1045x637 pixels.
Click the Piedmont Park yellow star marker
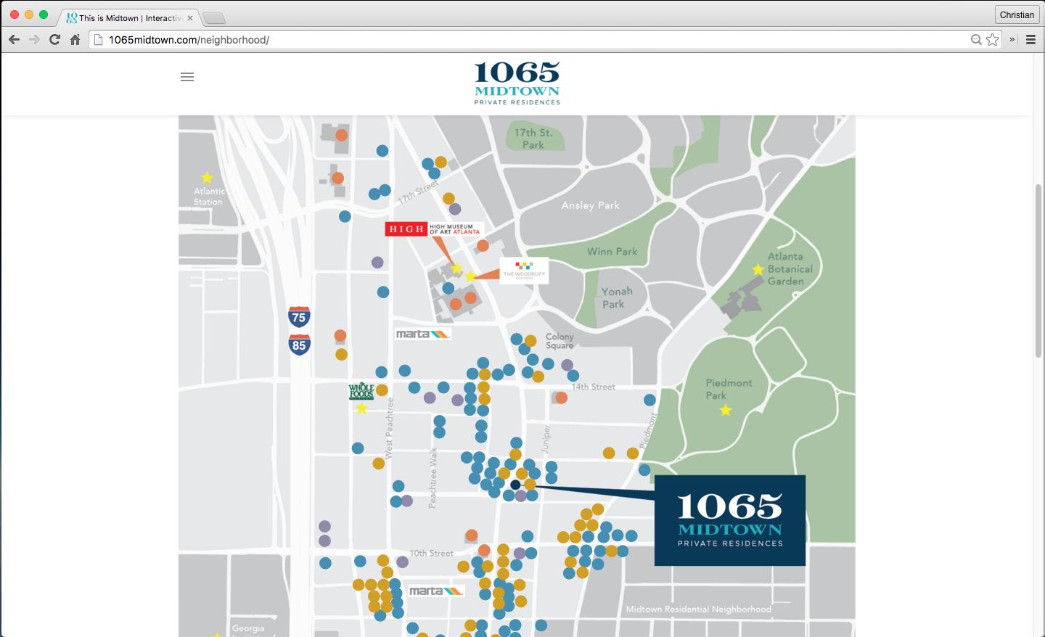pyautogui.click(x=725, y=410)
